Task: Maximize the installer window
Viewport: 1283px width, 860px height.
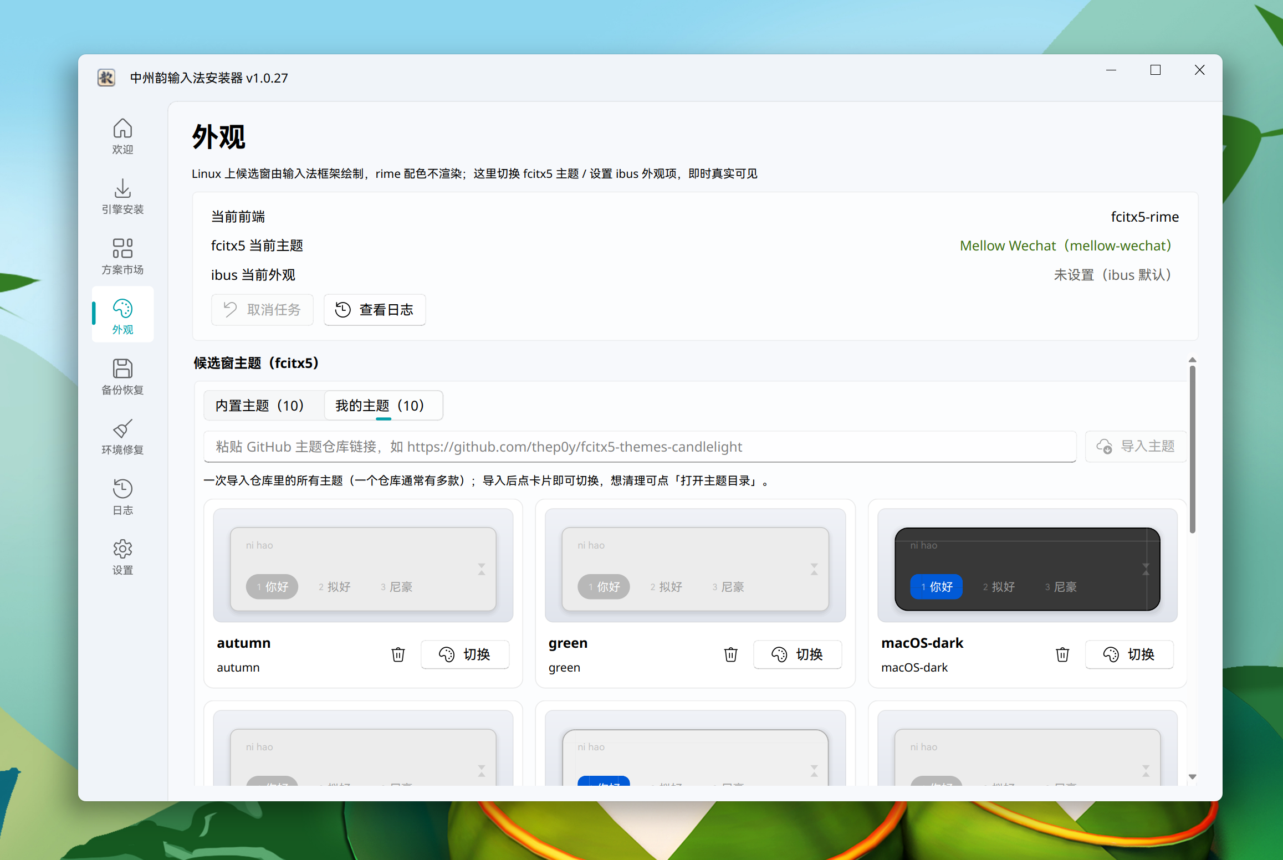Action: (1156, 70)
